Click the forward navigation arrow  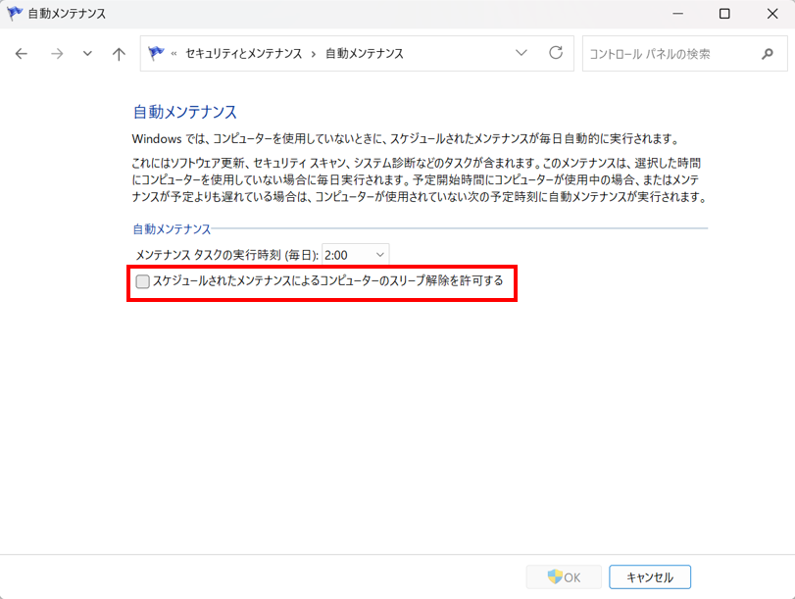click(56, 54)
